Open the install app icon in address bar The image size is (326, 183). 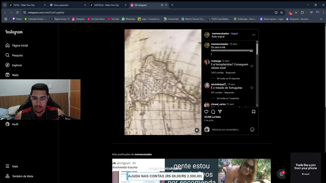click(x=276, y=12)
